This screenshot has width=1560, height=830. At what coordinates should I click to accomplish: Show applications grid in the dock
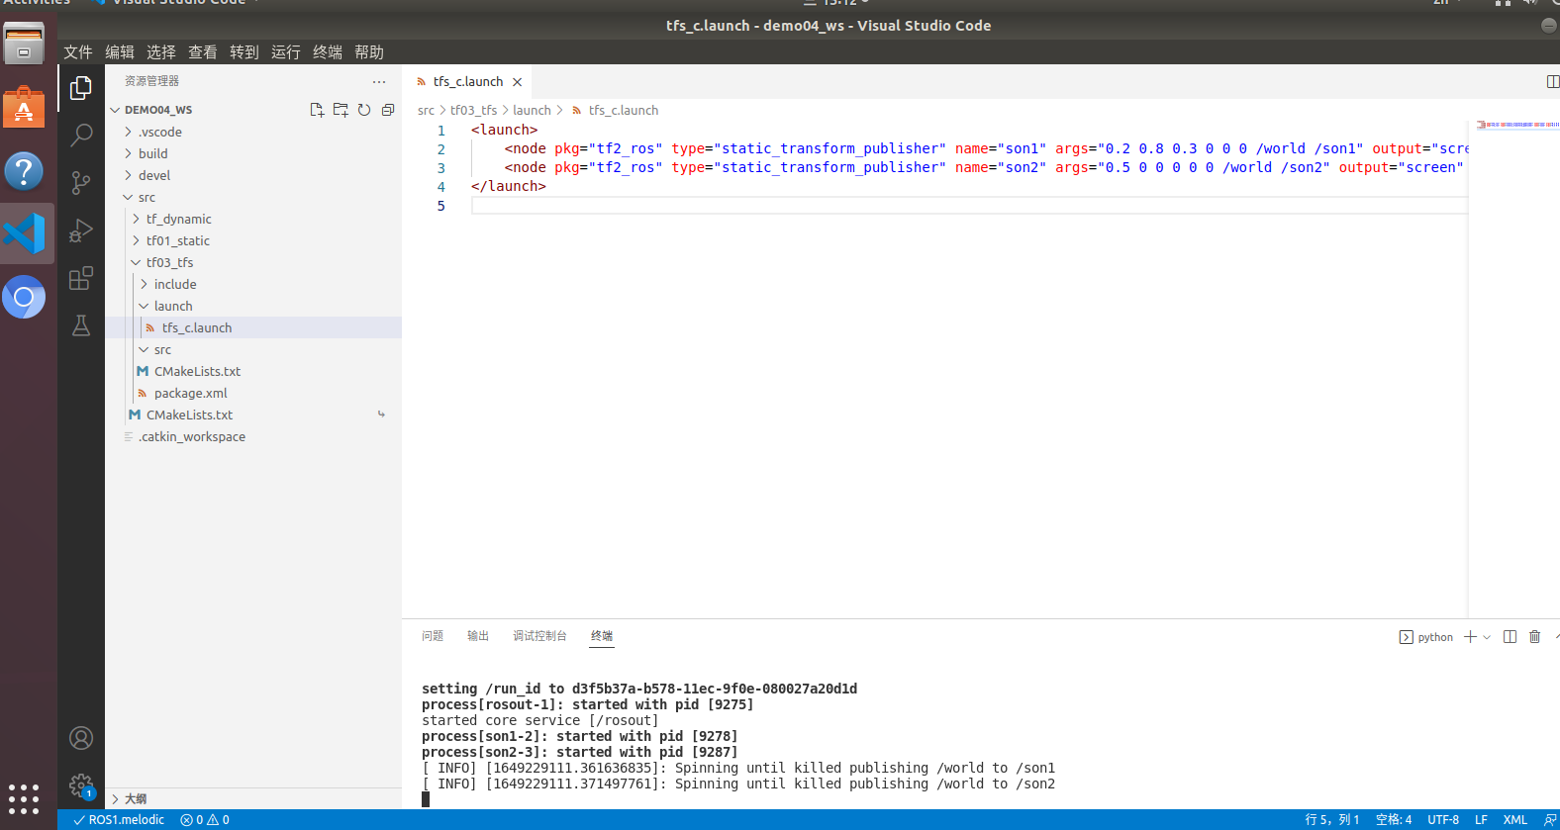coord(24,798)
